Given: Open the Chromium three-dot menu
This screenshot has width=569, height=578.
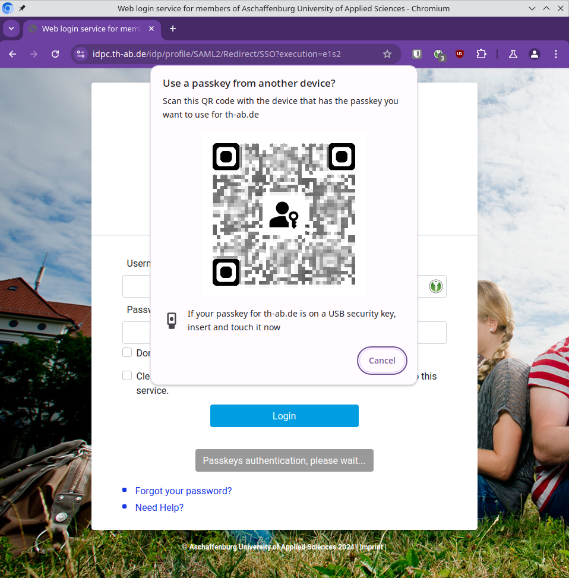Looking at the screenshot, I should click(556, 54).
